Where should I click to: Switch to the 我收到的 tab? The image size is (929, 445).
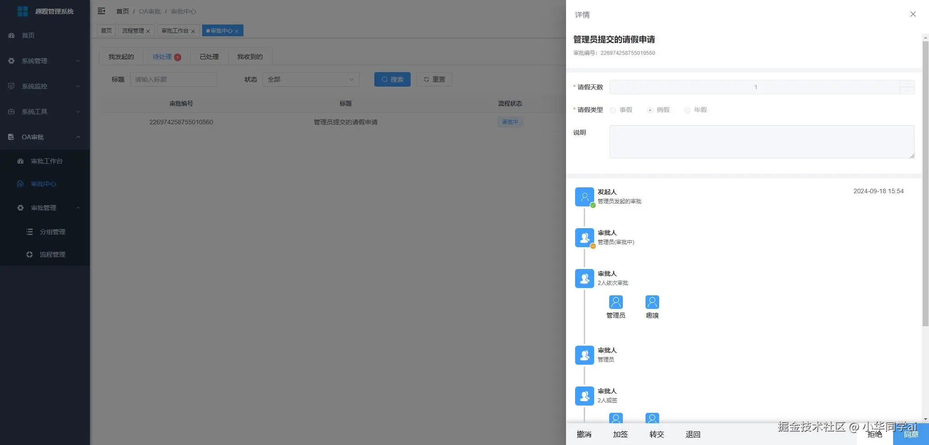(250, 57)
